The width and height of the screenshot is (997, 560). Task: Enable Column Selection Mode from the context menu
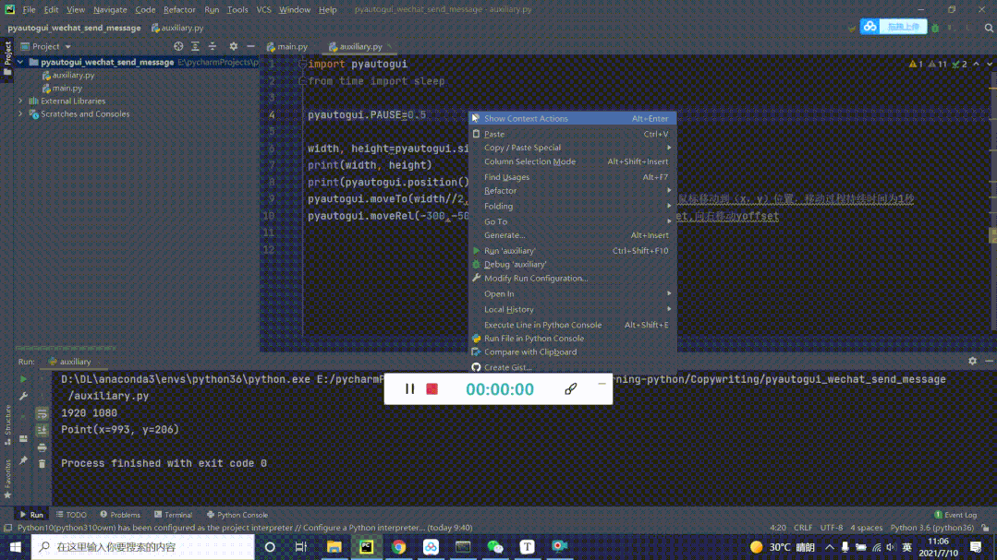click(x=529, y=161)
